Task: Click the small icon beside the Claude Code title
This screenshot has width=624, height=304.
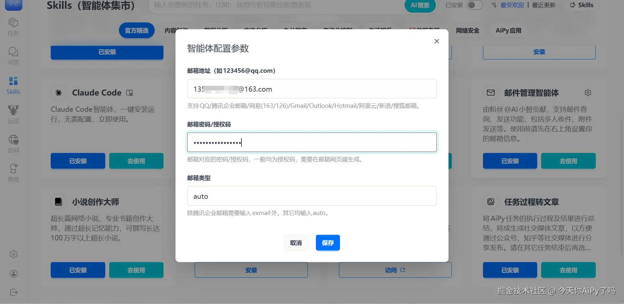Action: coord(129,93)
